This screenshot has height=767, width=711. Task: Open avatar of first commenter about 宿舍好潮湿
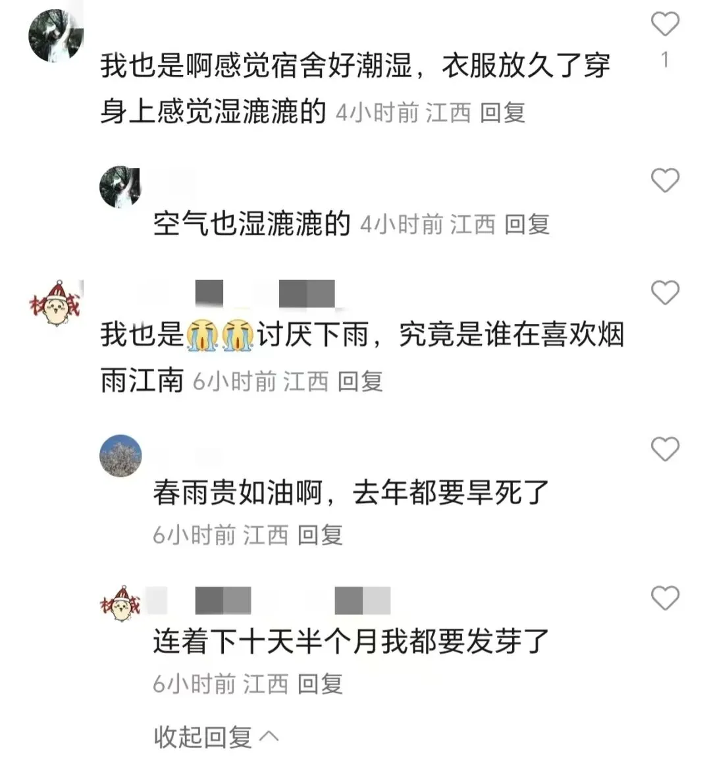[x=56, y=35]
